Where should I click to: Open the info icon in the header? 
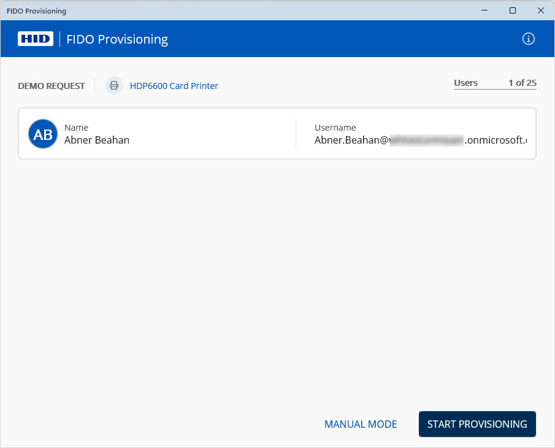click(x=528, y=39)
